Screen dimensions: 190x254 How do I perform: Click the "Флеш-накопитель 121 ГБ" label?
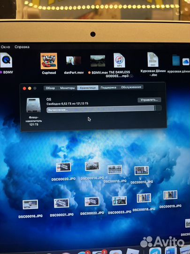click(x=34, y=121)
